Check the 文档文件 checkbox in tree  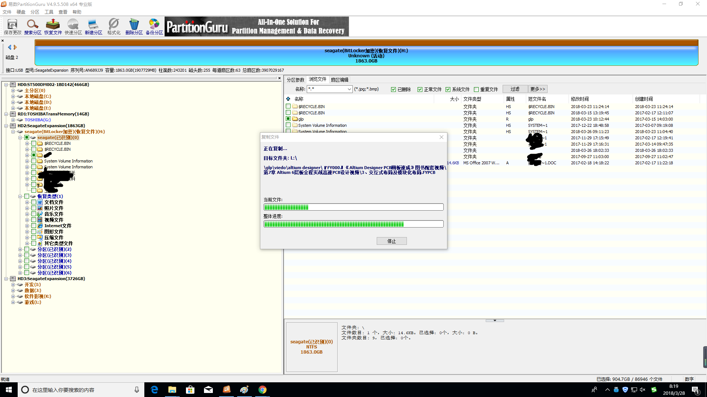(34, 202)
